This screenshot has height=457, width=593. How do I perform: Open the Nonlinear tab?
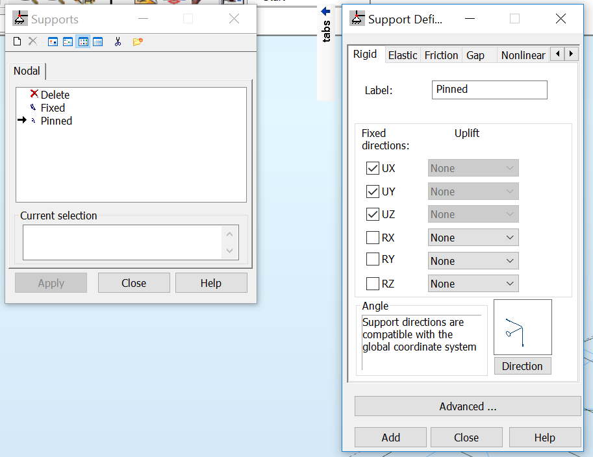tap(523, 55)
